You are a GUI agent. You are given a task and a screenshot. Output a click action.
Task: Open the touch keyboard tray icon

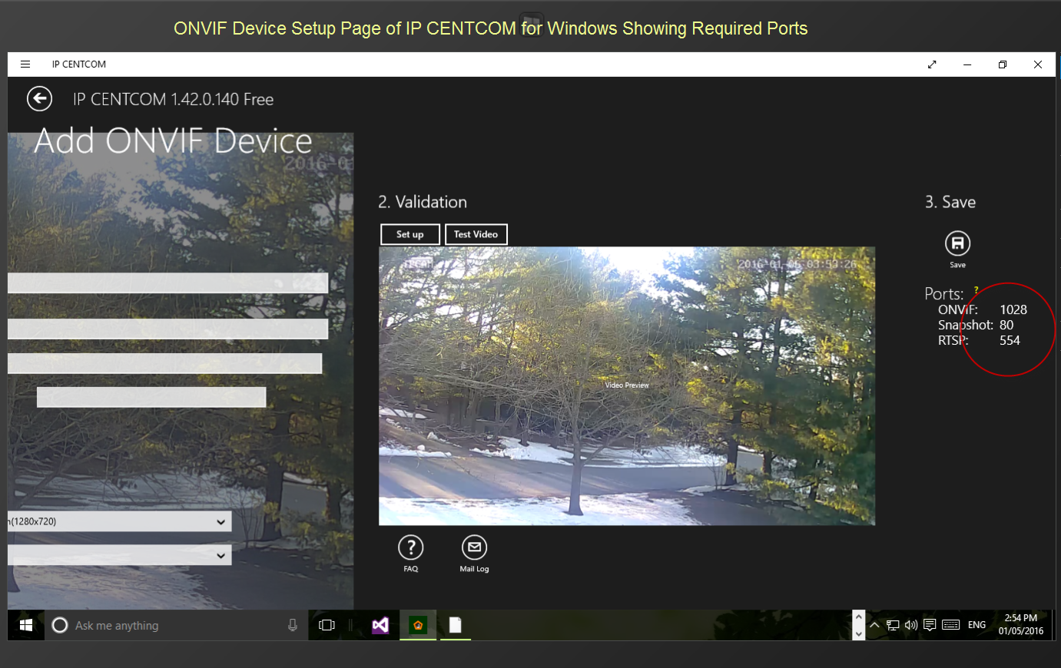click(x=951, y=625)
